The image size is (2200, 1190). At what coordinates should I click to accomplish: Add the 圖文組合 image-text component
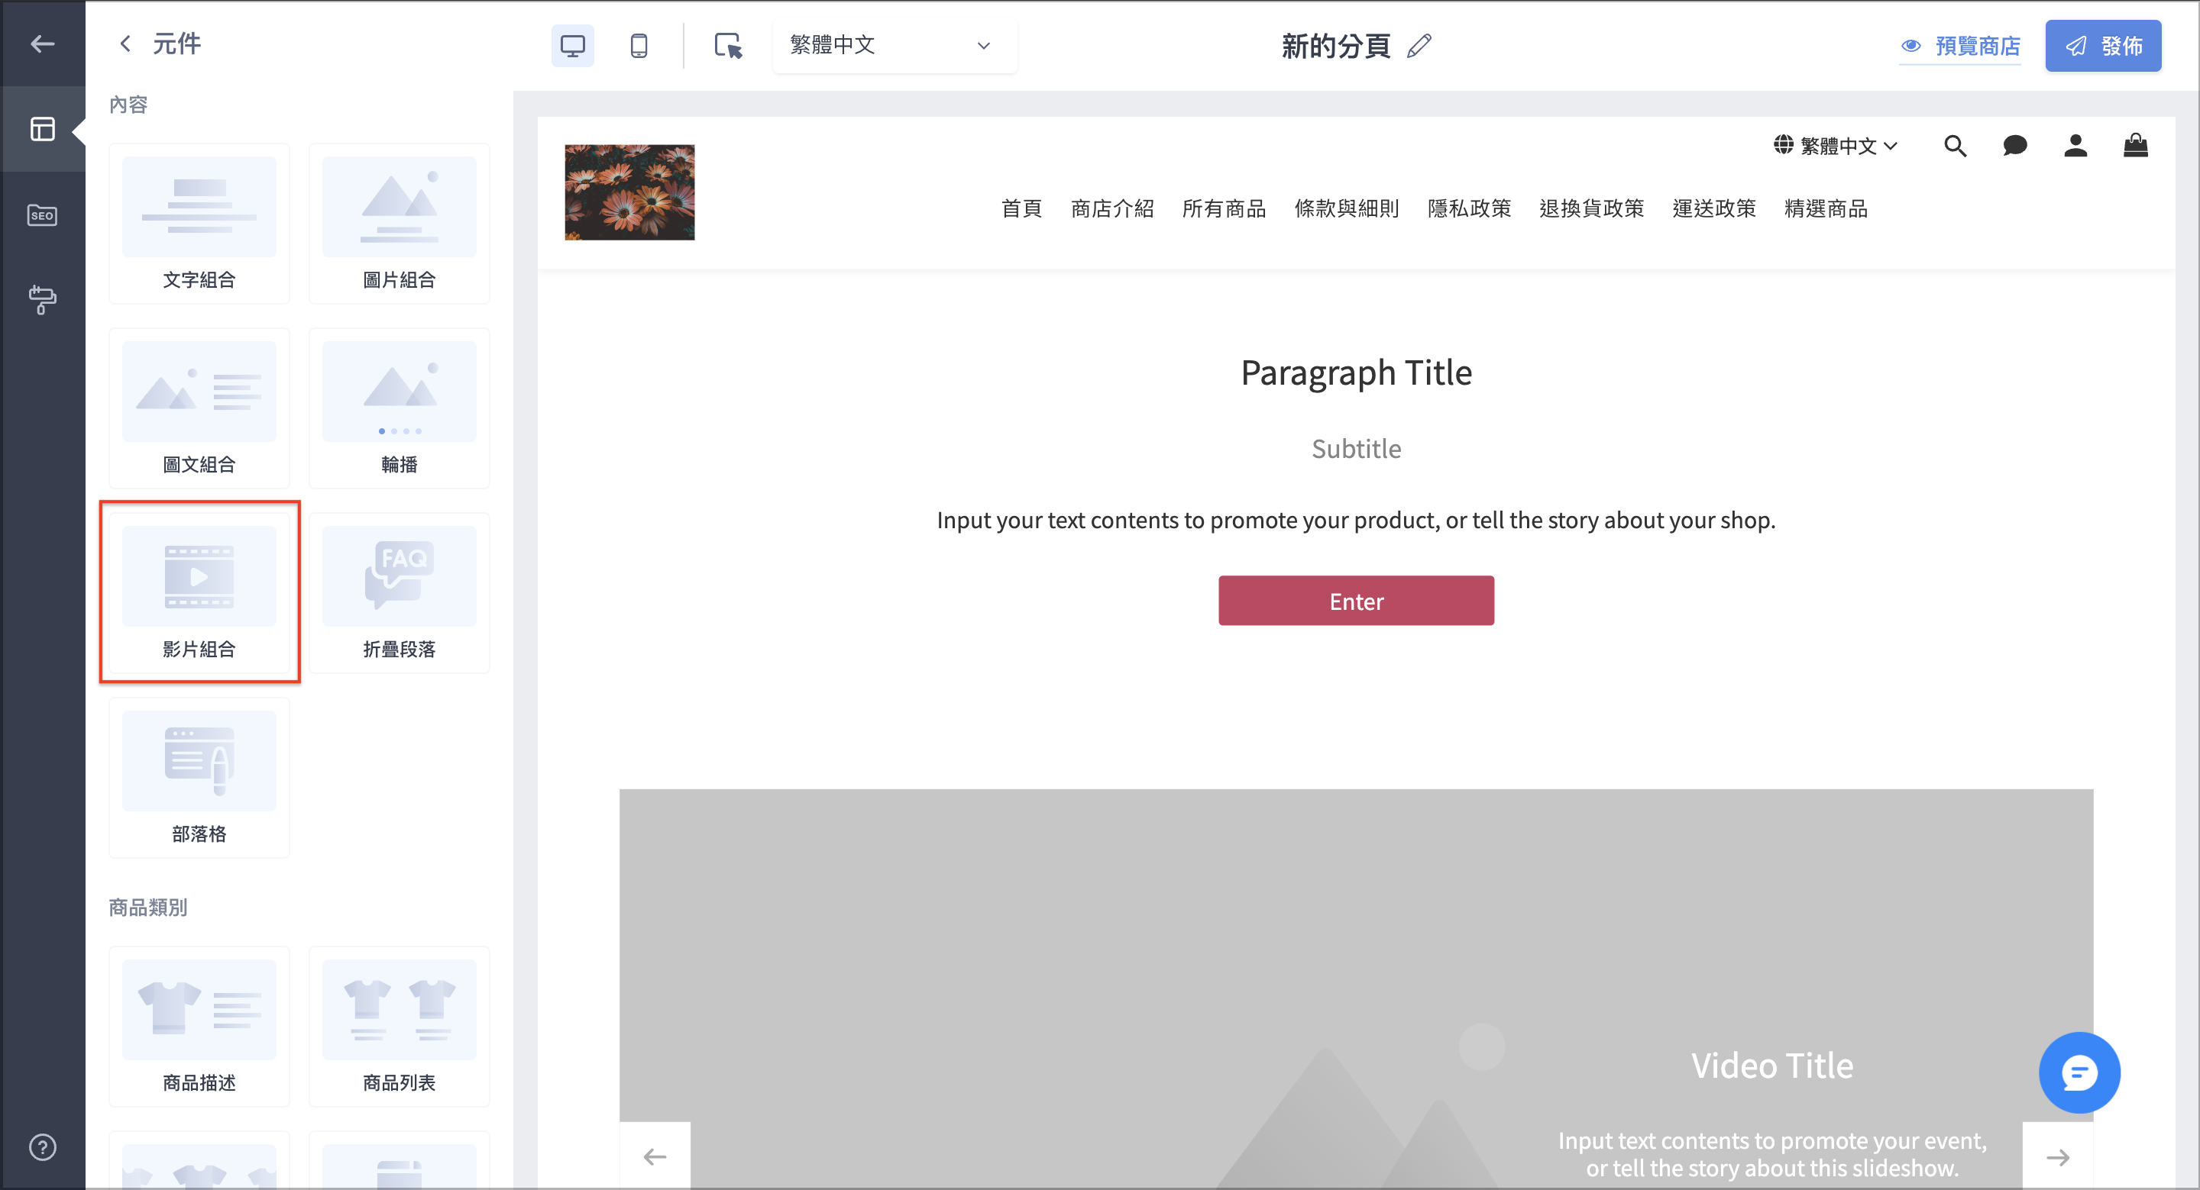(199, 408)
